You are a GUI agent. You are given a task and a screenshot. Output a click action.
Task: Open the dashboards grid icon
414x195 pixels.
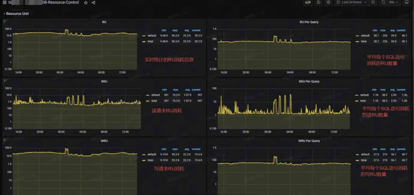click(4, 3)
